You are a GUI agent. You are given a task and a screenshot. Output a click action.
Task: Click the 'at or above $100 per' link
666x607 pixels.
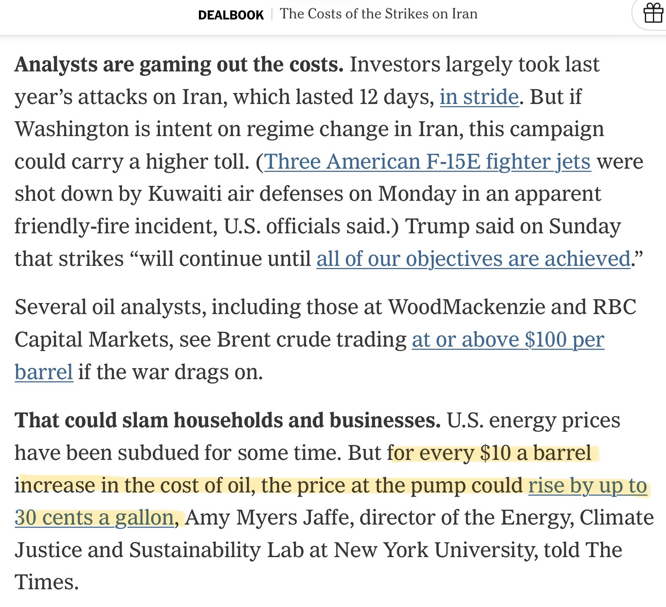click(x=508, y=339)
